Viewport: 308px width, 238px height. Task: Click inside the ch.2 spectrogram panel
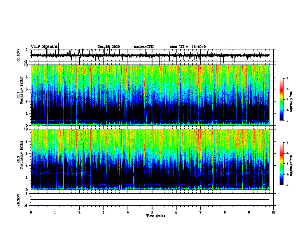[150, 159]
